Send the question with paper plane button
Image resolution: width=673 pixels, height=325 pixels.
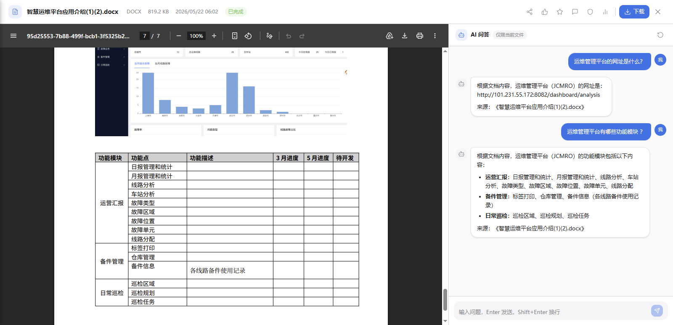point(657,311)
